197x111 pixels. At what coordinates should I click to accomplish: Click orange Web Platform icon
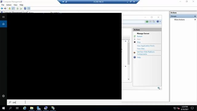135,53
